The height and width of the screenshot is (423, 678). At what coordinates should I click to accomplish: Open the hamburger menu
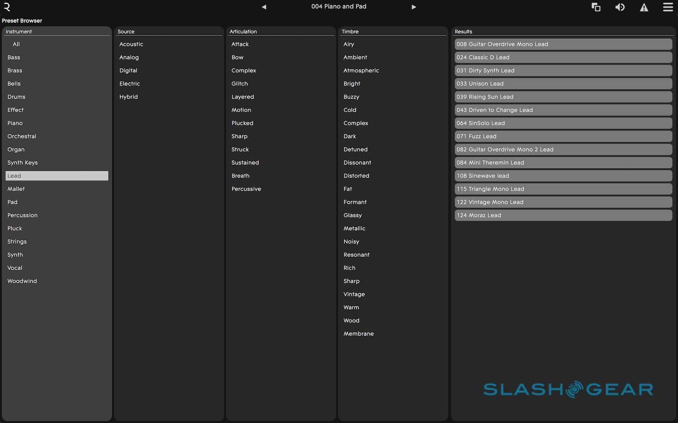pyautogui.click(x=668, y=7)
